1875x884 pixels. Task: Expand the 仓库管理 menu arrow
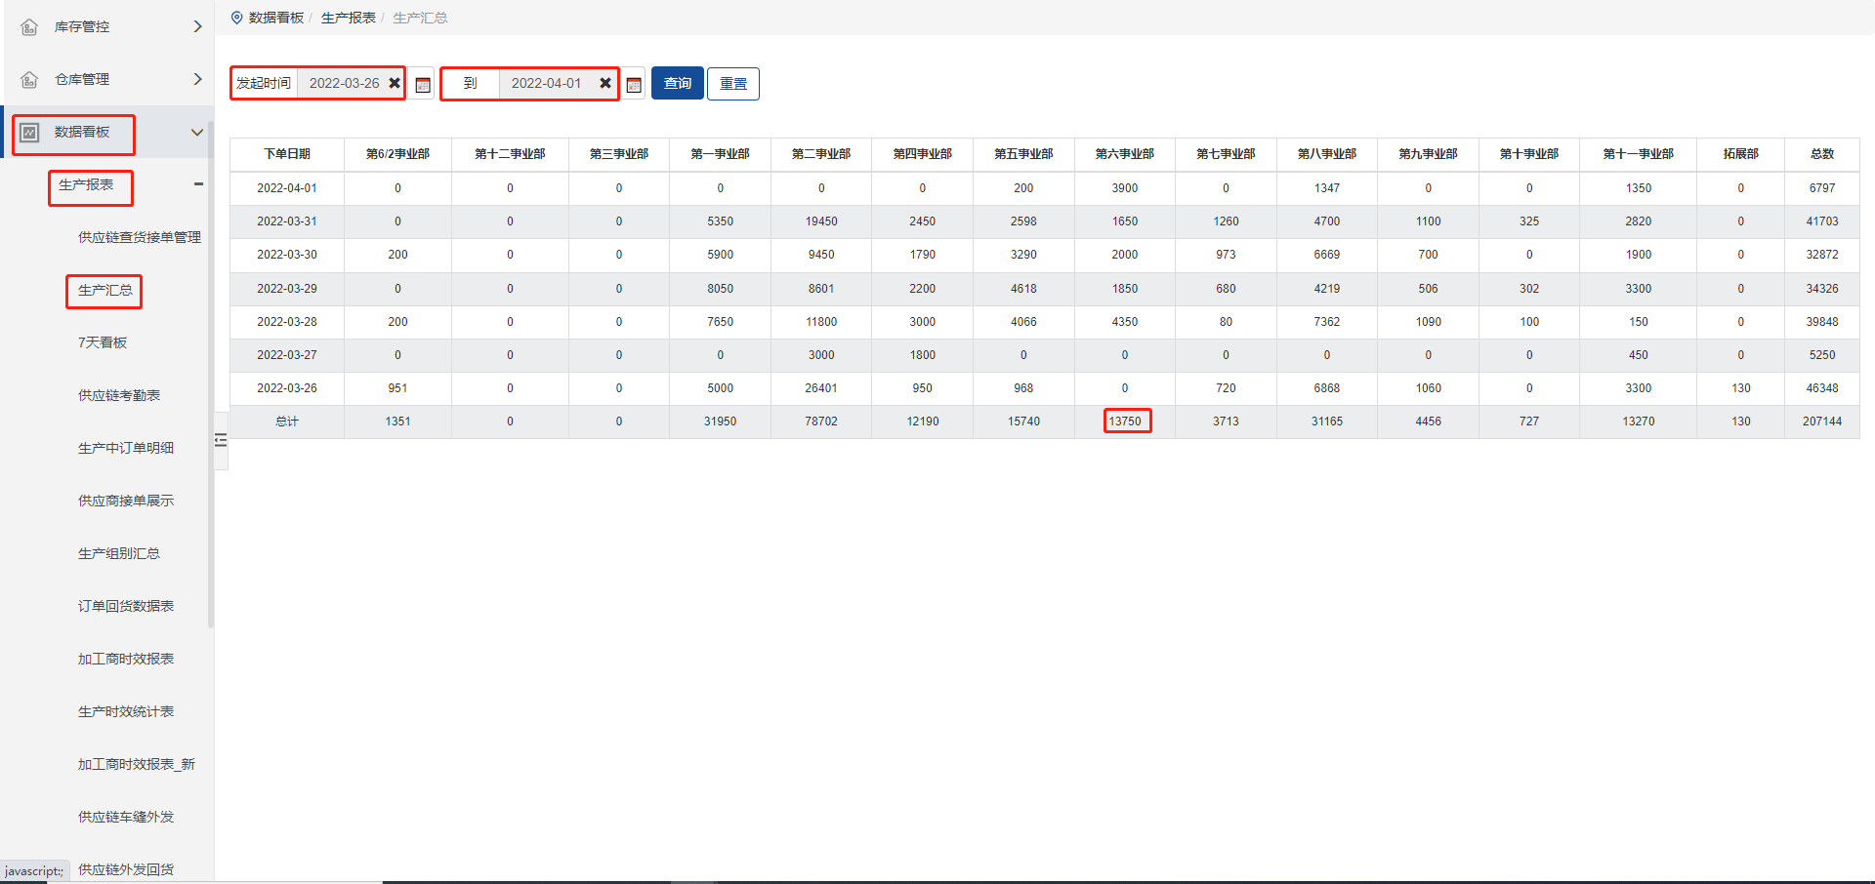pyautogui.click(x=197, y=79)
